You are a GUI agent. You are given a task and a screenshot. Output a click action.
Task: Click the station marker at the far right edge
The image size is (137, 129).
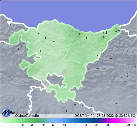[135, 67]
